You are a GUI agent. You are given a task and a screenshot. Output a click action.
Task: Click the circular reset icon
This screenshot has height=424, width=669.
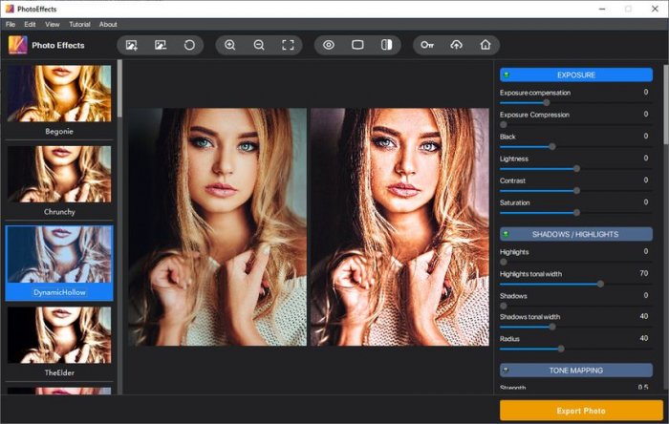pos(189,45)
